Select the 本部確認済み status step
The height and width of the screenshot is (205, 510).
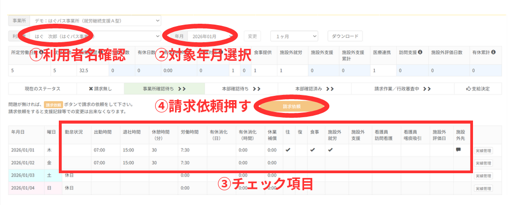pyautogui.click(x=315, y=89)
